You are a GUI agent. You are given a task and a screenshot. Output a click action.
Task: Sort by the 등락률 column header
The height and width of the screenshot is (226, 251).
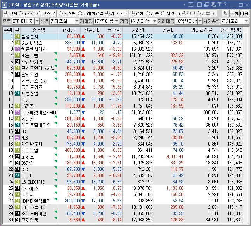(x=114, y=30)
